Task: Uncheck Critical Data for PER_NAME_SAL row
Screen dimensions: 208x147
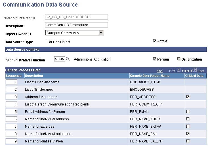Action: point(188,134)
